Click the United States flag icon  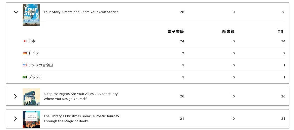25,65
